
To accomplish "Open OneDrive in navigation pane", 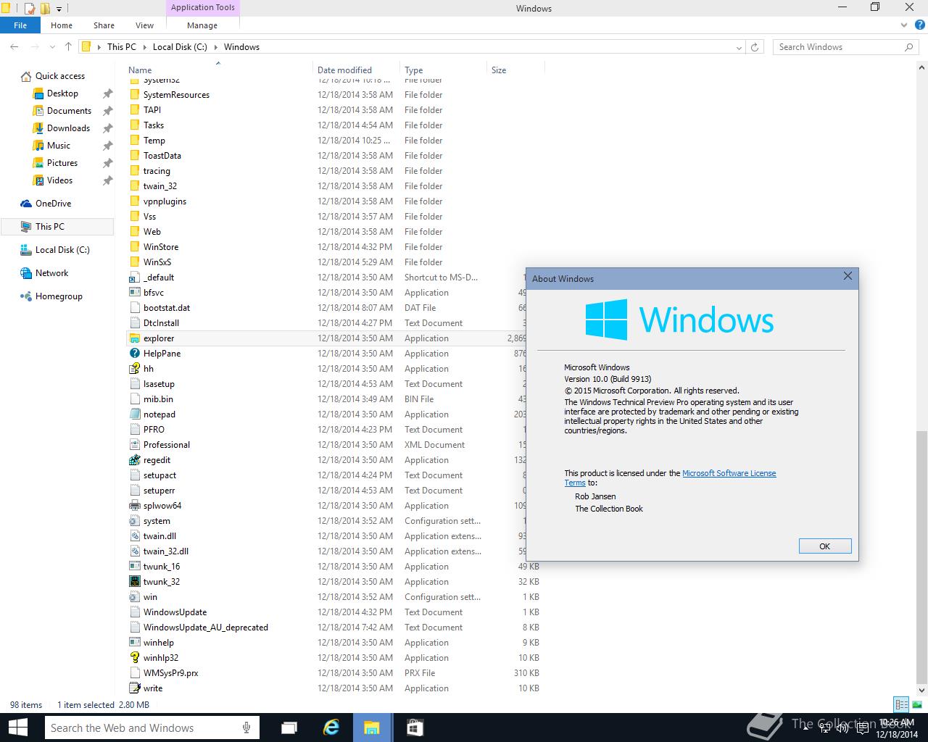I will (53, 204).
